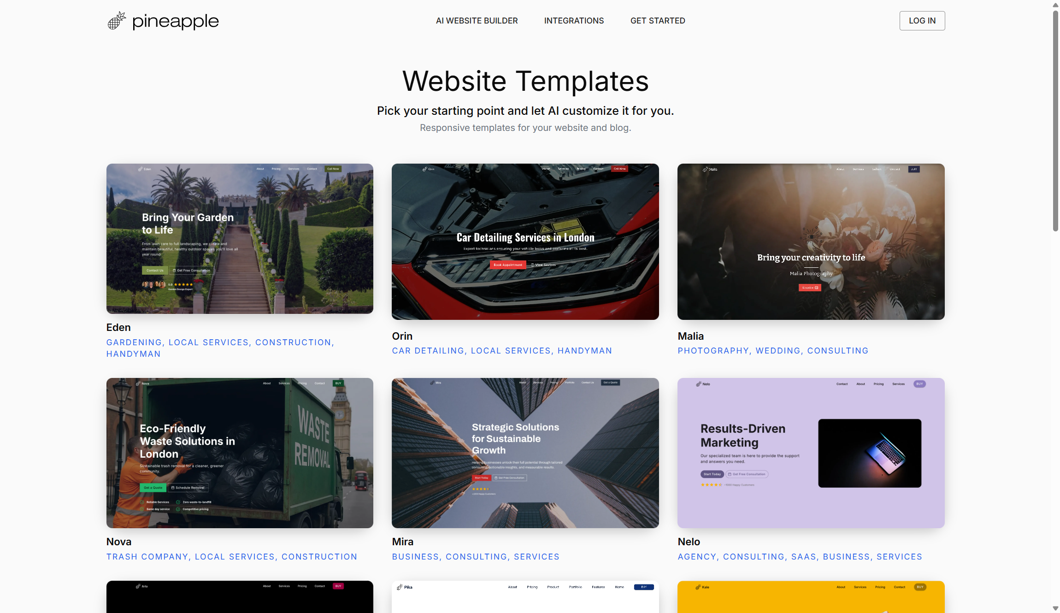Open the INTEGRATIONS page
Viewport: 1060px width, 613px height.
(x=574, y=21)
